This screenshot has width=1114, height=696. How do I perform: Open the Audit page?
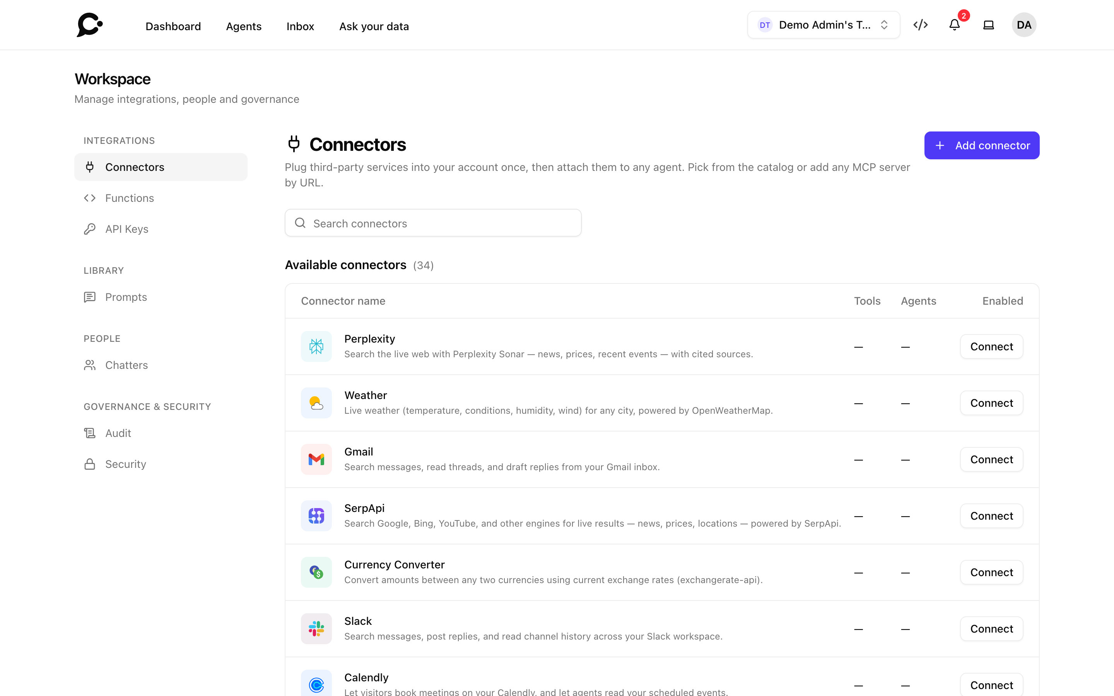point(161,433)
